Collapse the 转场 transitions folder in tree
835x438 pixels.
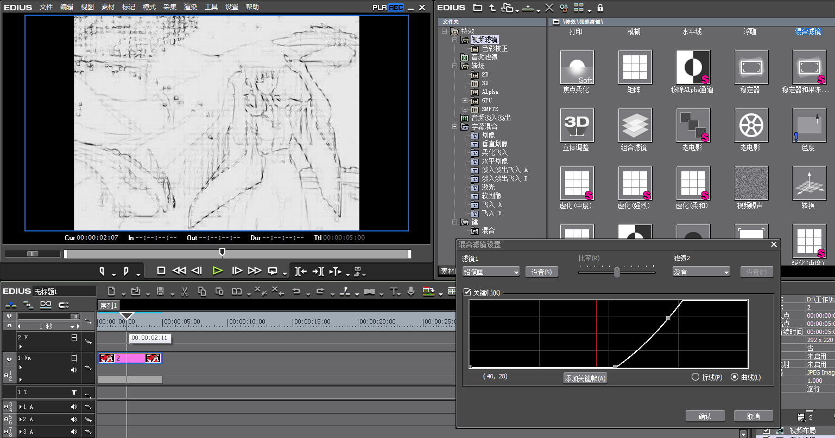[455, 66]
